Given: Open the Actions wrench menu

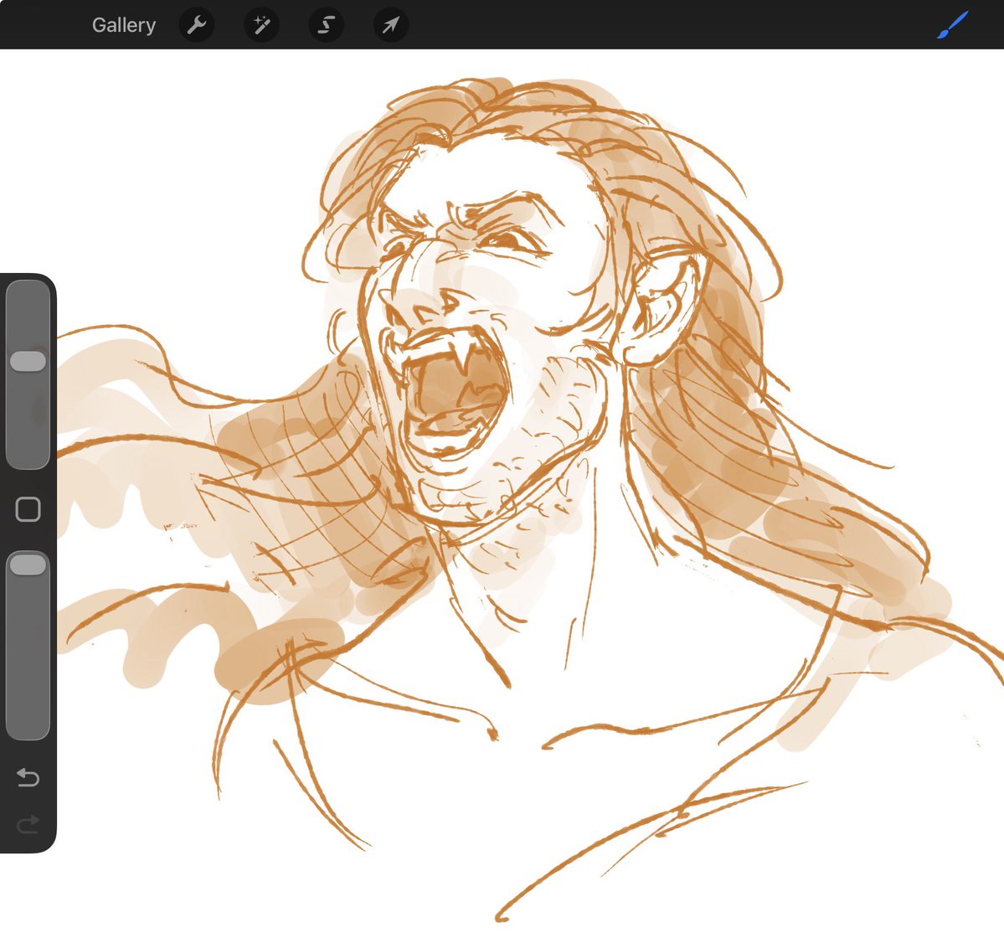Looking at the screenshot, I should pyautogui.click(x=197, y=25).
